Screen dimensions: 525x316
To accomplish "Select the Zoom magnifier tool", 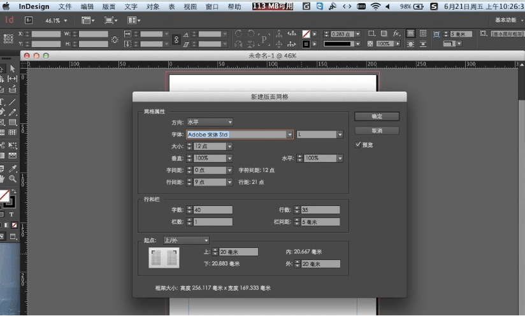I will pyautogui.click(x=12, y=179).
